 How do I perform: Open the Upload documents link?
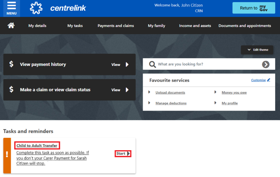click(x=170, y=93)
